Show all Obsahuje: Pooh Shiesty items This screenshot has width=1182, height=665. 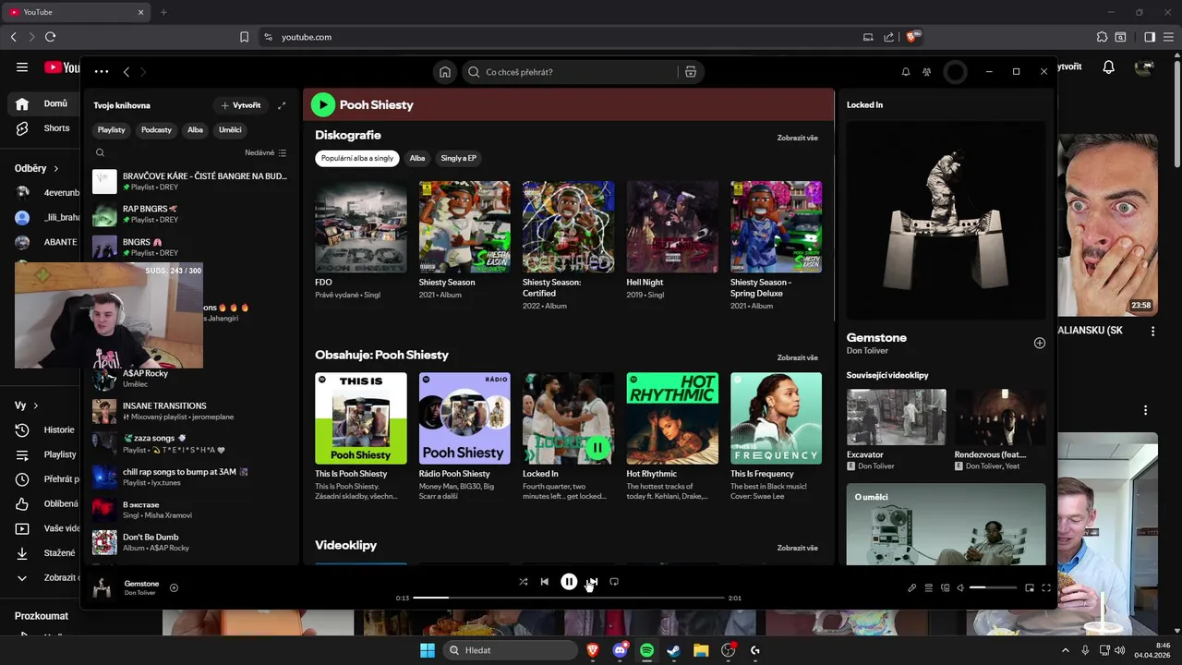click(x=797, y=357)
